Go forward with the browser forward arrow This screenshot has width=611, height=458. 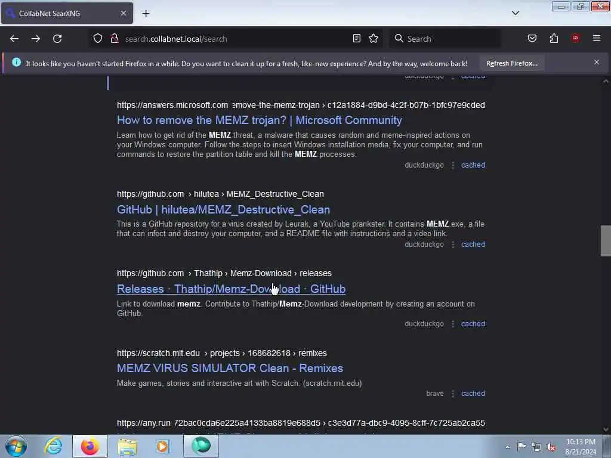coord(36,39)
